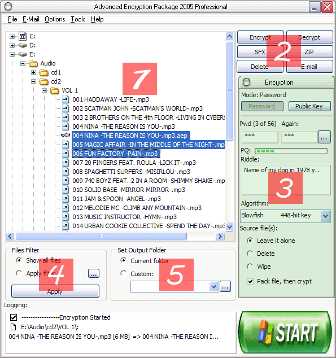Click the D: drive icon

pyautogui.click(x=23, y=45)
